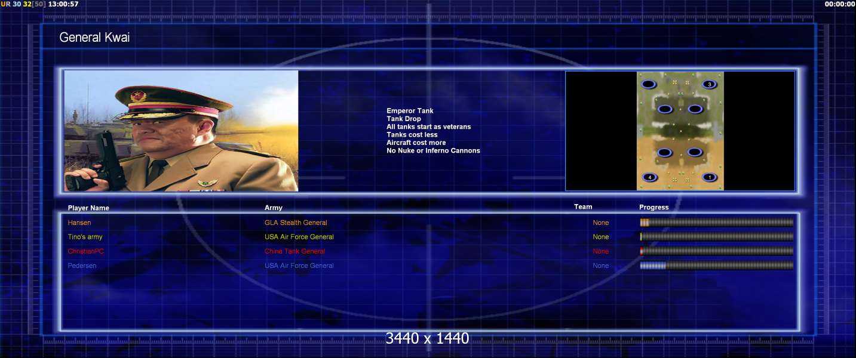Click 'China Tank General' army entry

pyautogui.click(x=295, y=251)
